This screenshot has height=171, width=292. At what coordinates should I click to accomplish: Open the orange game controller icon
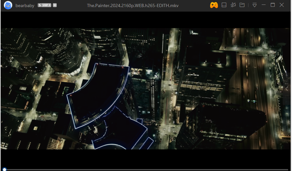click(214, 5)
